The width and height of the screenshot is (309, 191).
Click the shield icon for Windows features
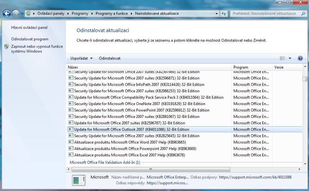tap(7, 47)
